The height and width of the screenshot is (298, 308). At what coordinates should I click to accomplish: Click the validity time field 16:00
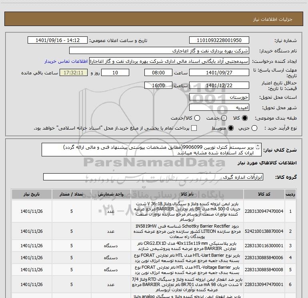click(x=158, y=85)
